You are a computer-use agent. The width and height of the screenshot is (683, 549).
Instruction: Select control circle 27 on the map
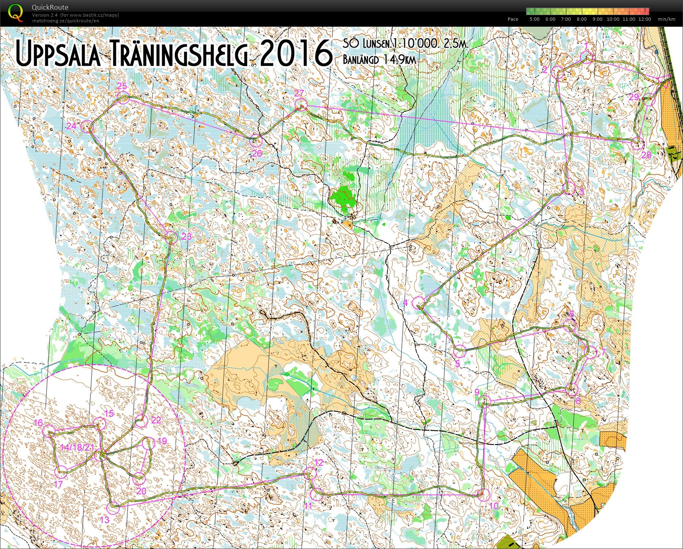(x=301, y=105)
